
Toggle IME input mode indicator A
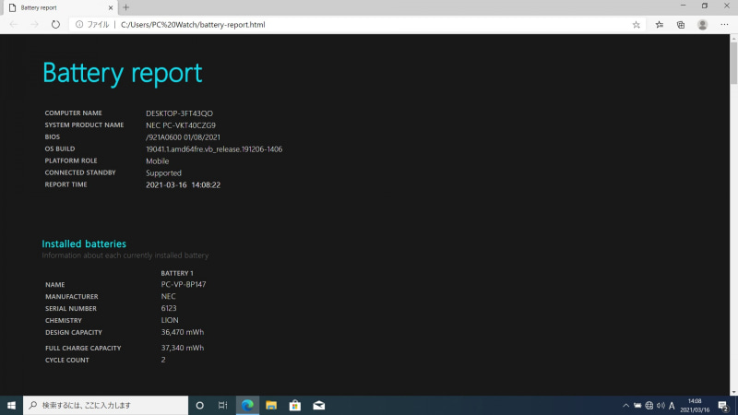click(672, 405)
